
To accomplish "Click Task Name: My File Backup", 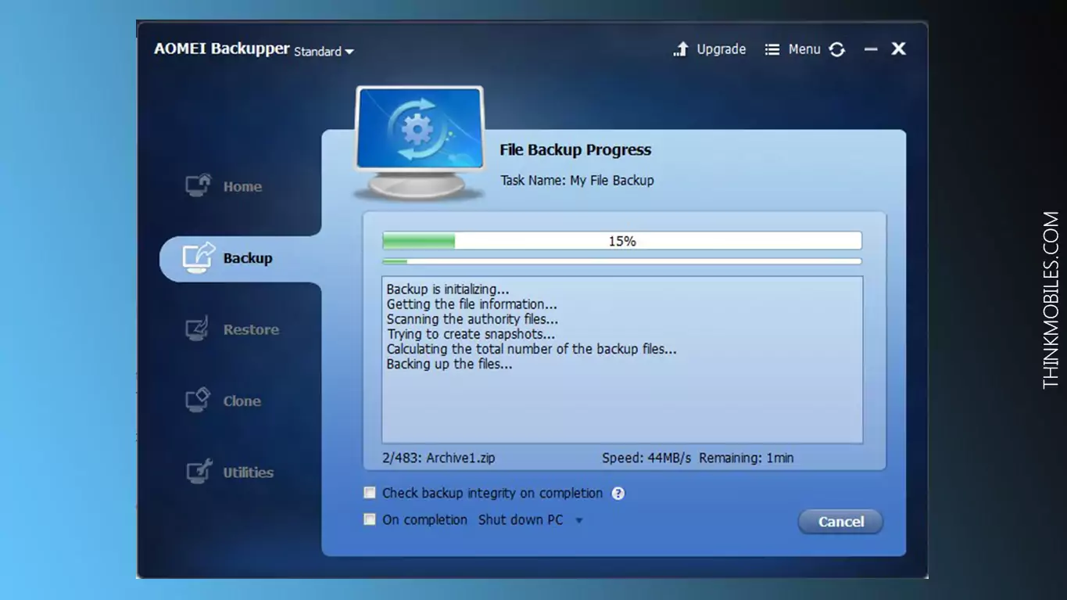I will coord(577,180).
